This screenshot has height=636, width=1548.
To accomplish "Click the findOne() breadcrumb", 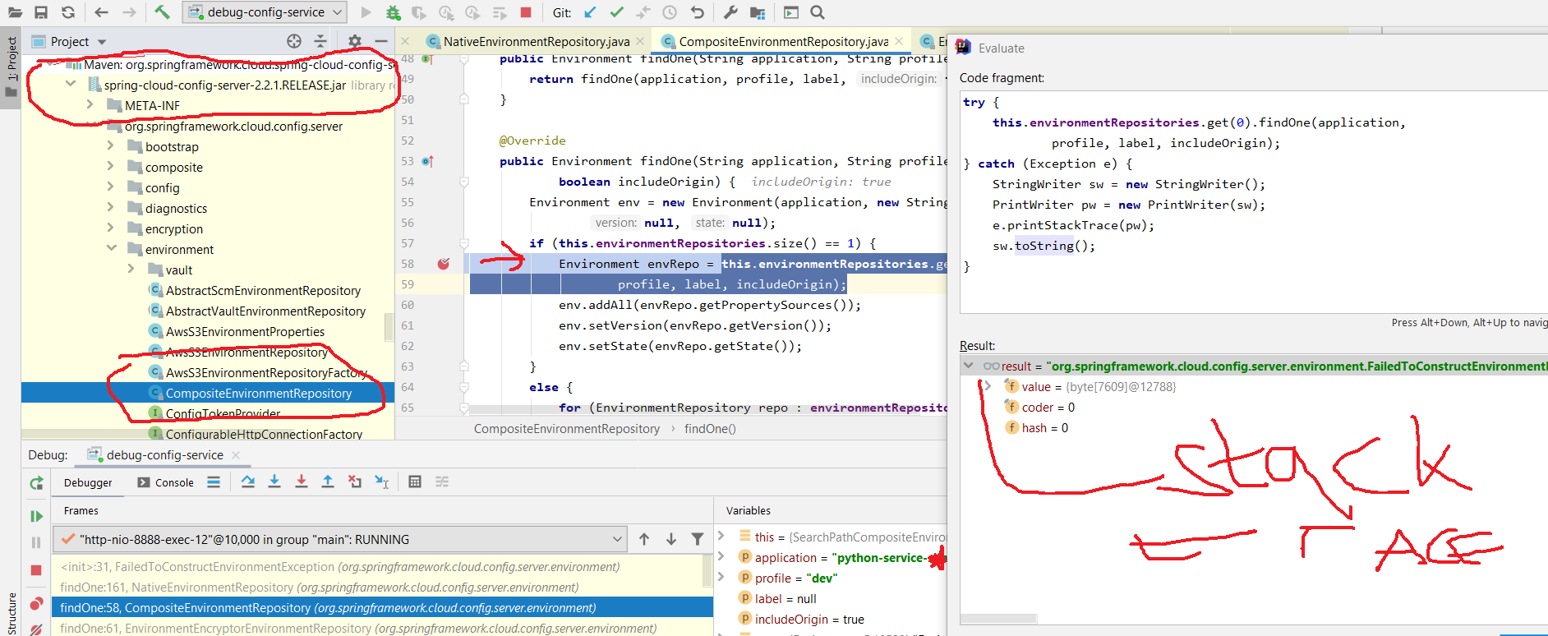I will click(710, 428).
